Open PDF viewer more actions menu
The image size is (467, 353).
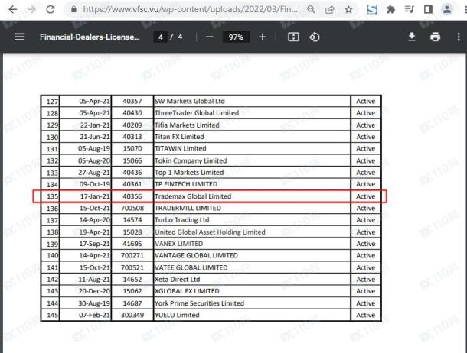pos(459,37)
